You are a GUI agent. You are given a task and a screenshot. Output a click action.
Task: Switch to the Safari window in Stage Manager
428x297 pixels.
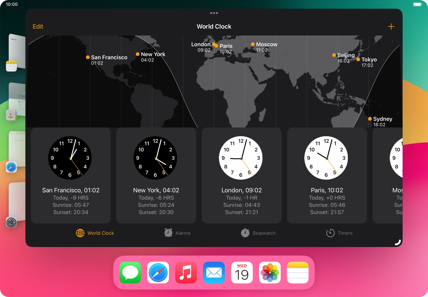click(x=11, y=167)
